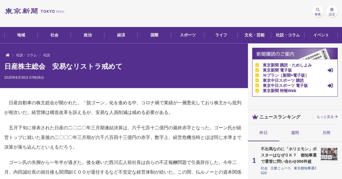Image resolution: width=342 pixels, height=179 pixels.
Task: Select the 月間 ranking tab
Action: pos(326,133)
